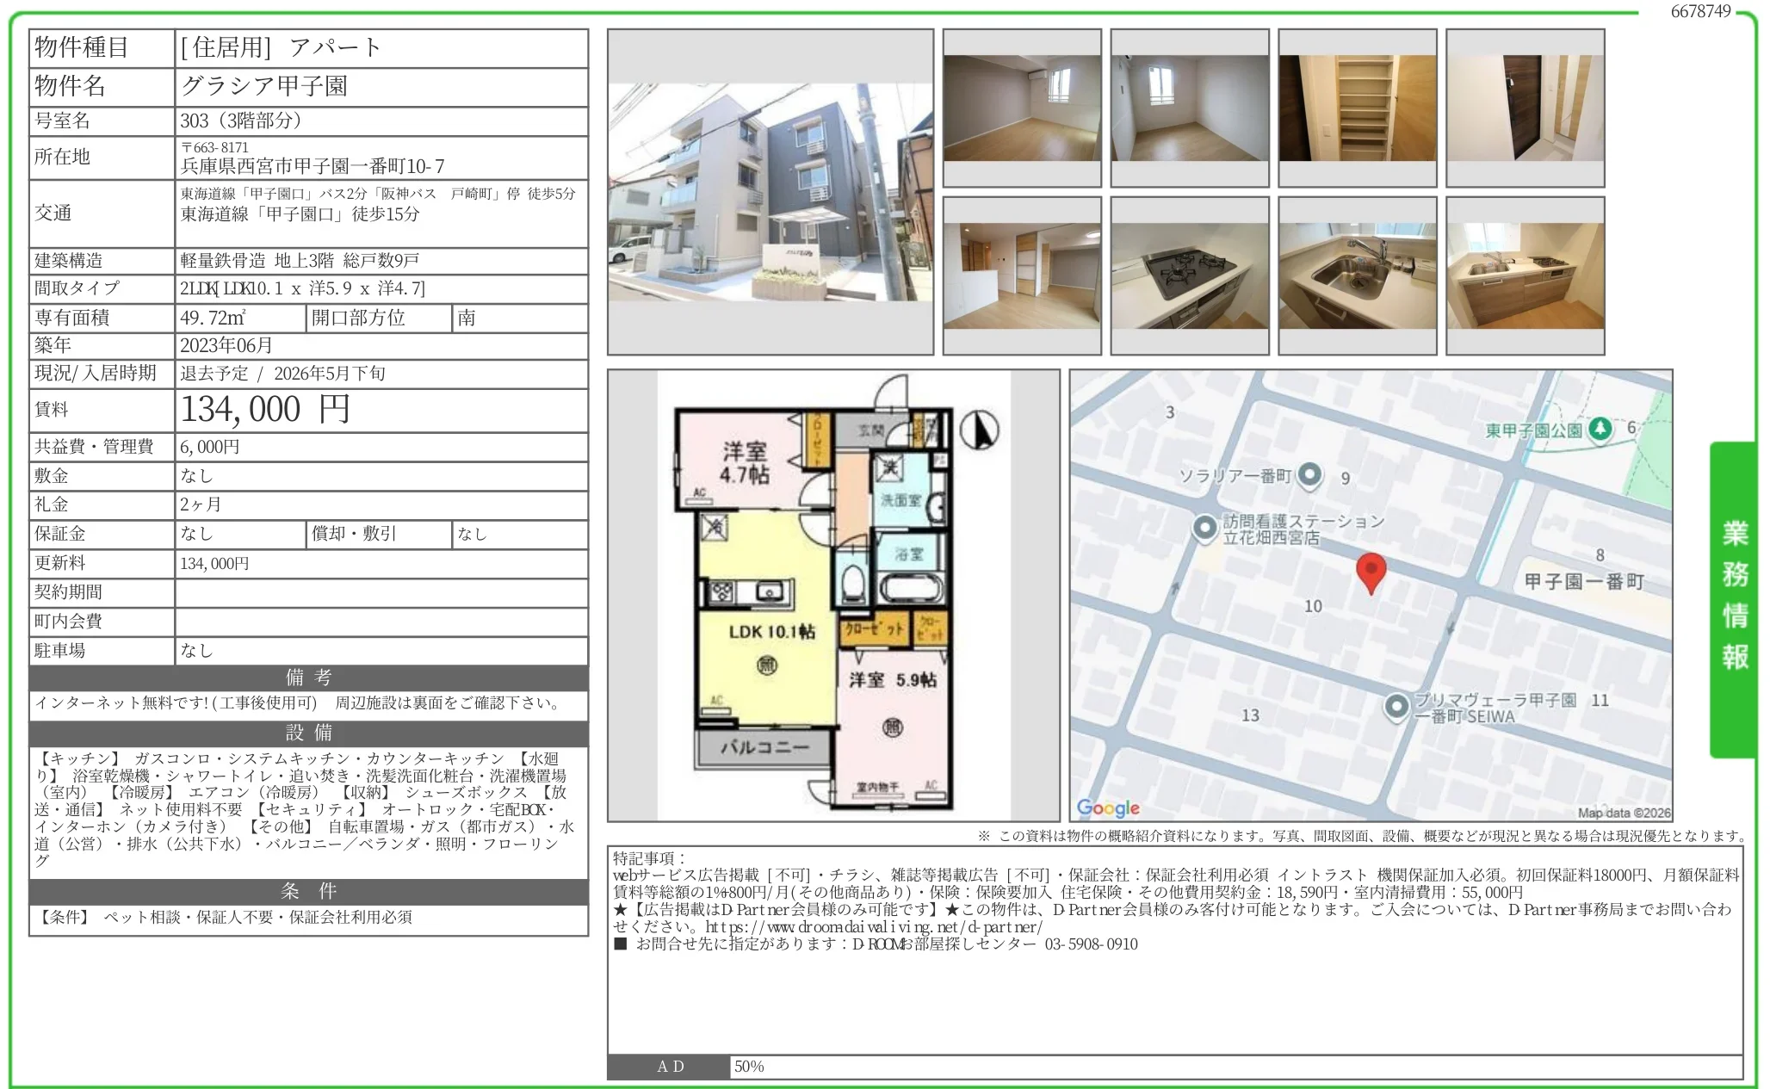This screenshot has height=1089, width=1770.
Task: Click the 設備 section header
Action: [x=308, y=733]
